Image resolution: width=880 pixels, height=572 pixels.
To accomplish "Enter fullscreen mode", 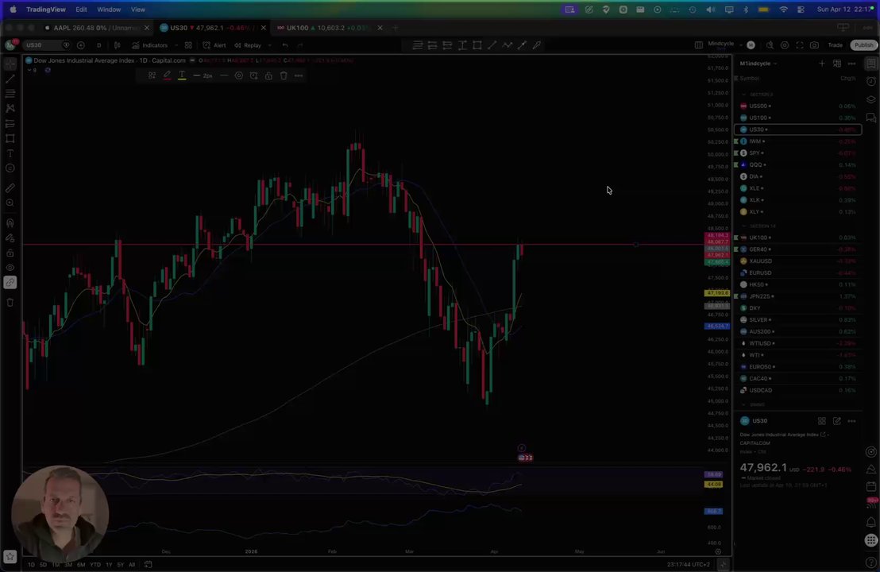I will (800, 45).
